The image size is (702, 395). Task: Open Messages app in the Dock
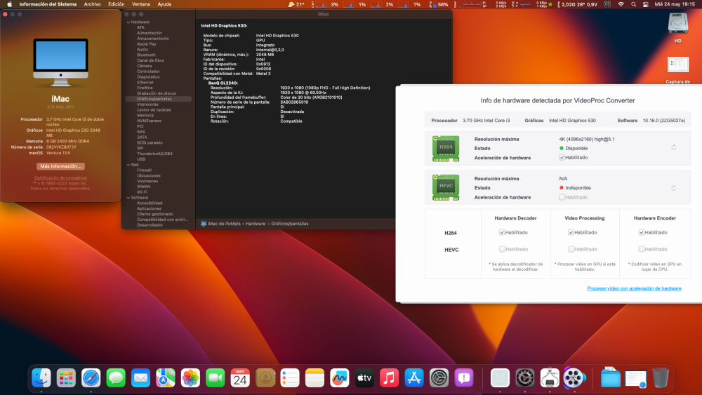point(116,378)
